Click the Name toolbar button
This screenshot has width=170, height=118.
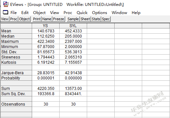(47, 19)
